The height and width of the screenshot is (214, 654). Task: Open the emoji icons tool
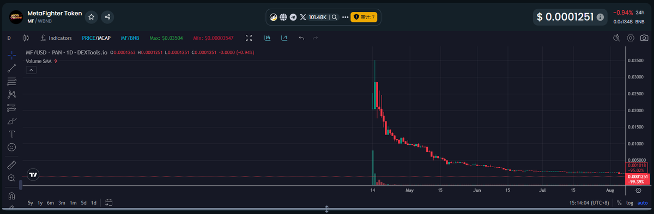point(12,147)
